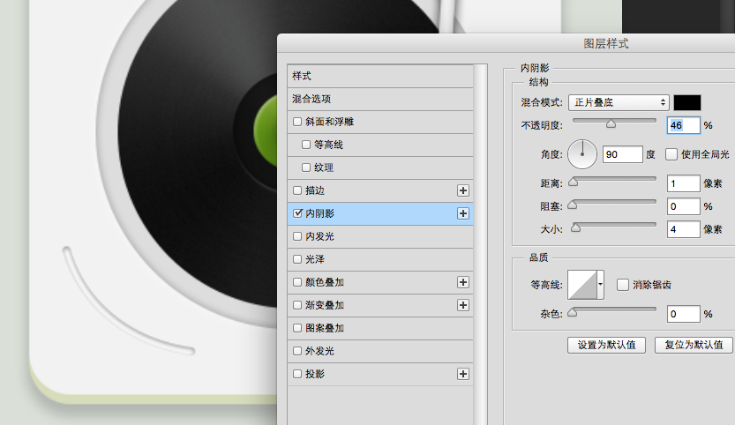735x425 pixels.
Task: Click the 角度 field showing 90
Action: click(623, 154)
